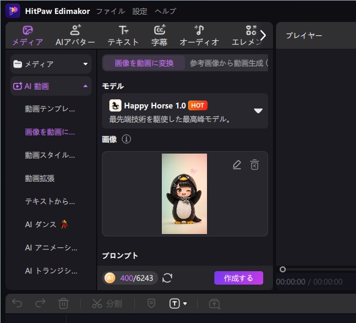This screenshot has height=323, width=356.
Task: Expand the text tool dropdown arrow
Action: 185,303
